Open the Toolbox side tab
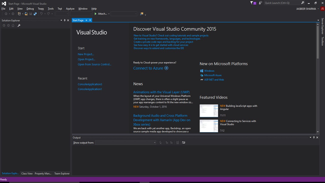 (322, 41)
